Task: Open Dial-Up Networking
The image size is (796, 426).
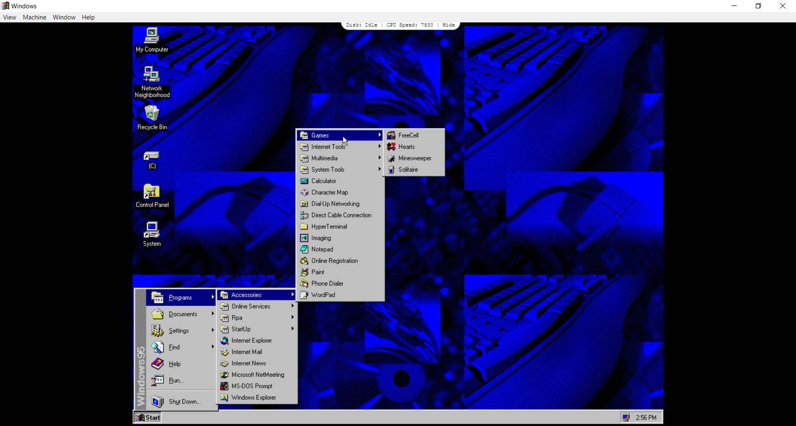Action: pyautogui.click(x=340, y=204)
